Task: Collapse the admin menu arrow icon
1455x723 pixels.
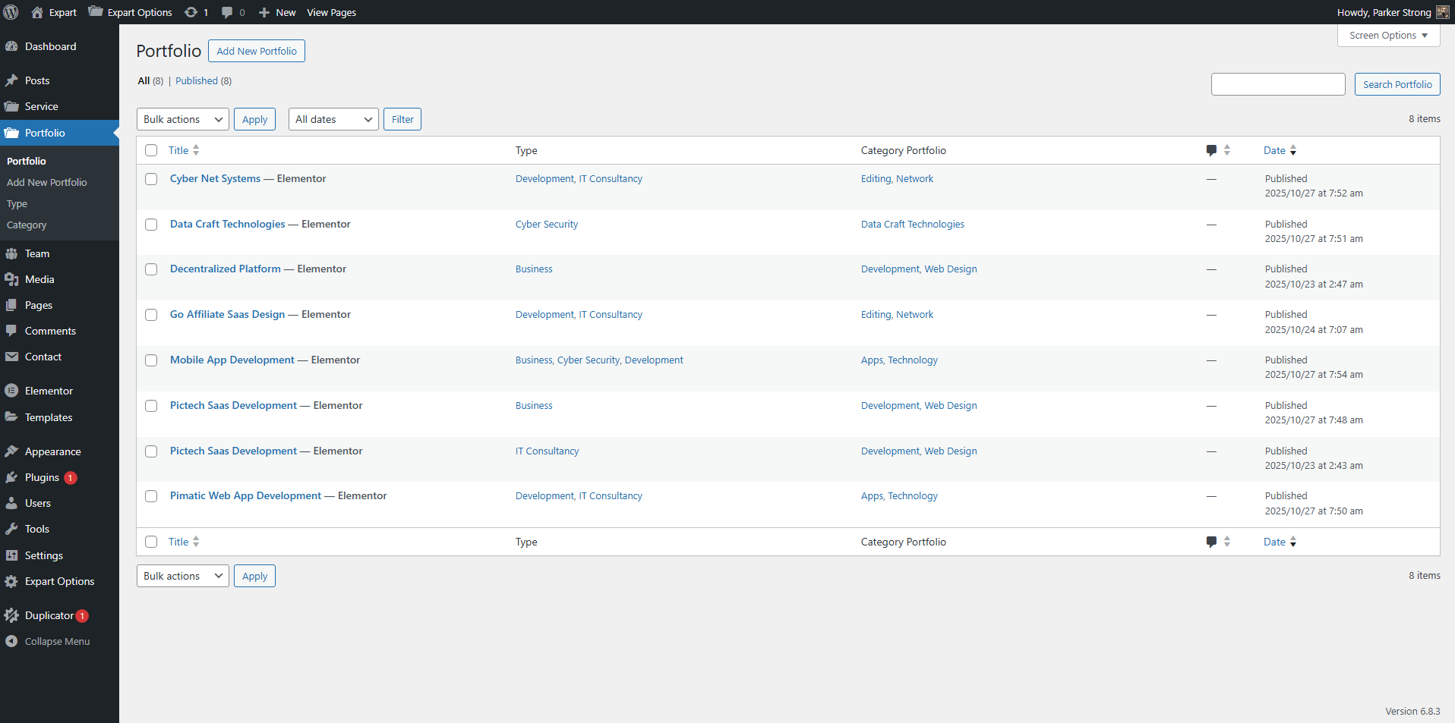Action: pos(11,641)
